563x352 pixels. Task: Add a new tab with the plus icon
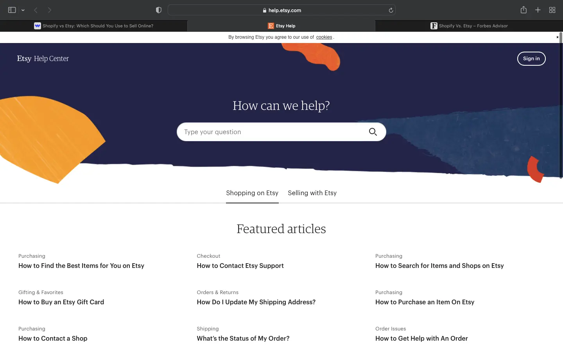tap(538, 10)
